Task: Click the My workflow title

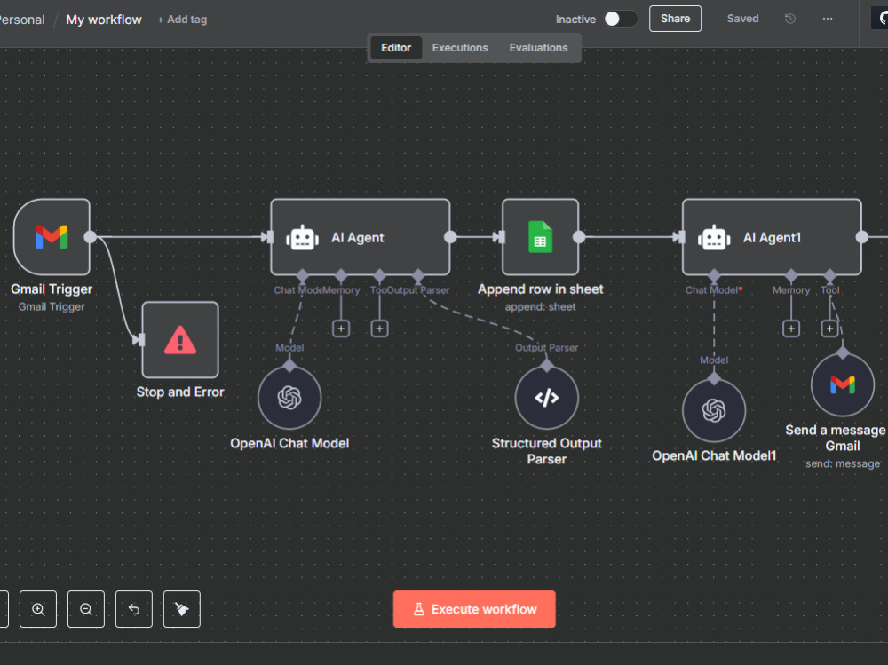Action: click(104, 20)
